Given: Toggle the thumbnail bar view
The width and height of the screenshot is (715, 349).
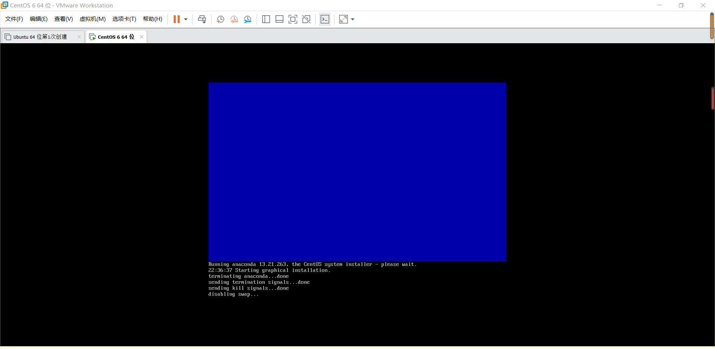Looking at the screenshot, I should (279, 19).
